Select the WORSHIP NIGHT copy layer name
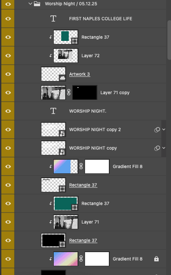This screenshot has width=171, height=275. (x=93, y=148)
